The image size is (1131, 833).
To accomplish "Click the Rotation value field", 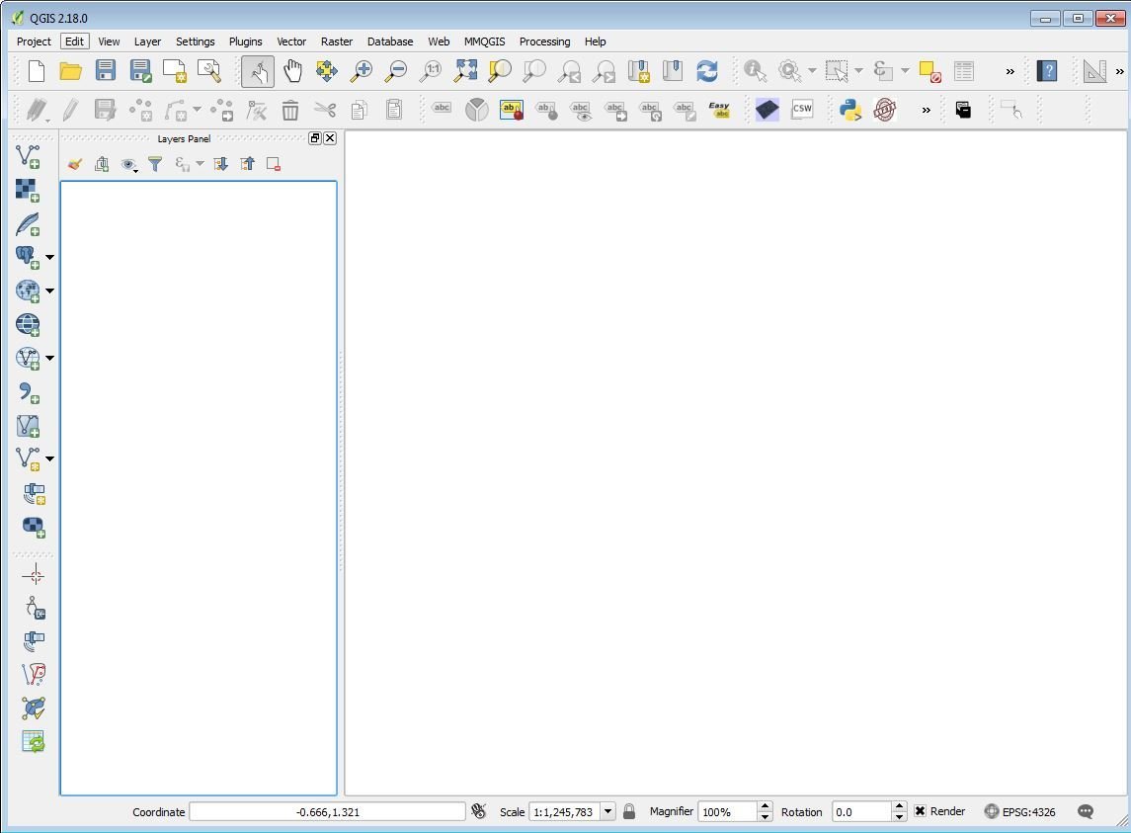I will (x=862, y=811).
